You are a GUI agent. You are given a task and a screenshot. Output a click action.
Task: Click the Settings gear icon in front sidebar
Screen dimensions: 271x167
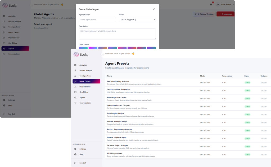(x=75, y=149)
